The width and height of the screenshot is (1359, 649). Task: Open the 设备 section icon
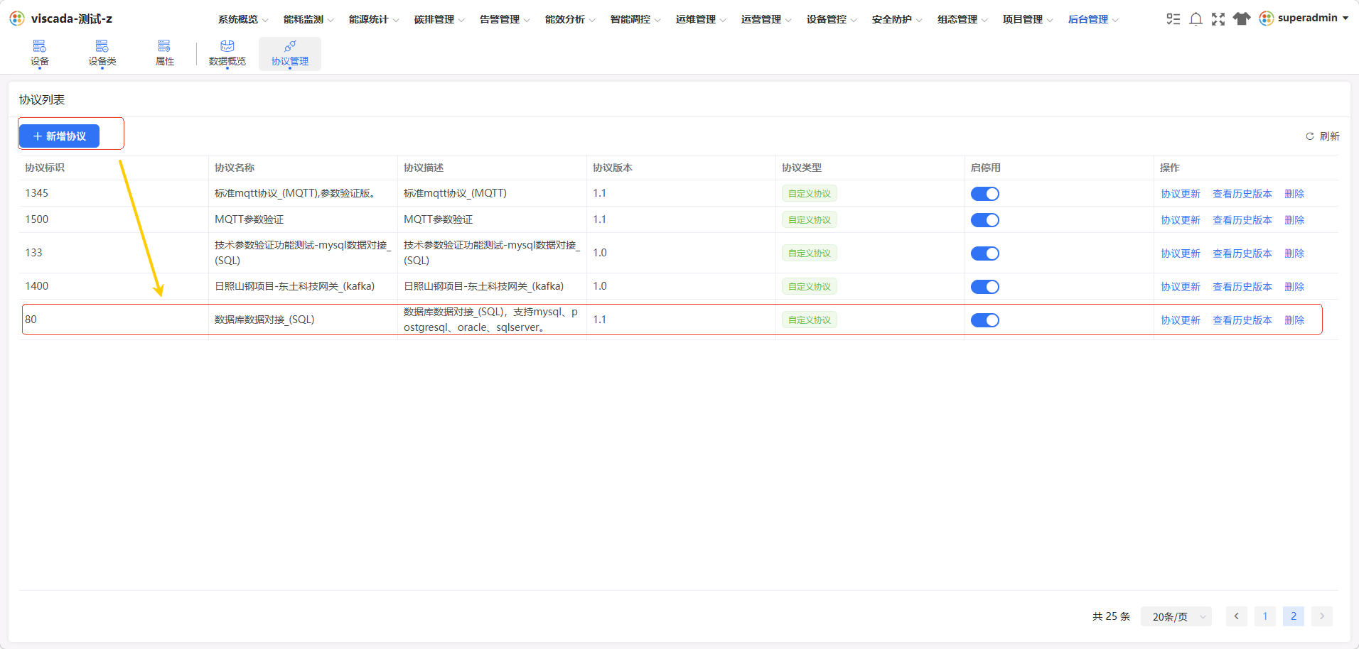(40, 46)
